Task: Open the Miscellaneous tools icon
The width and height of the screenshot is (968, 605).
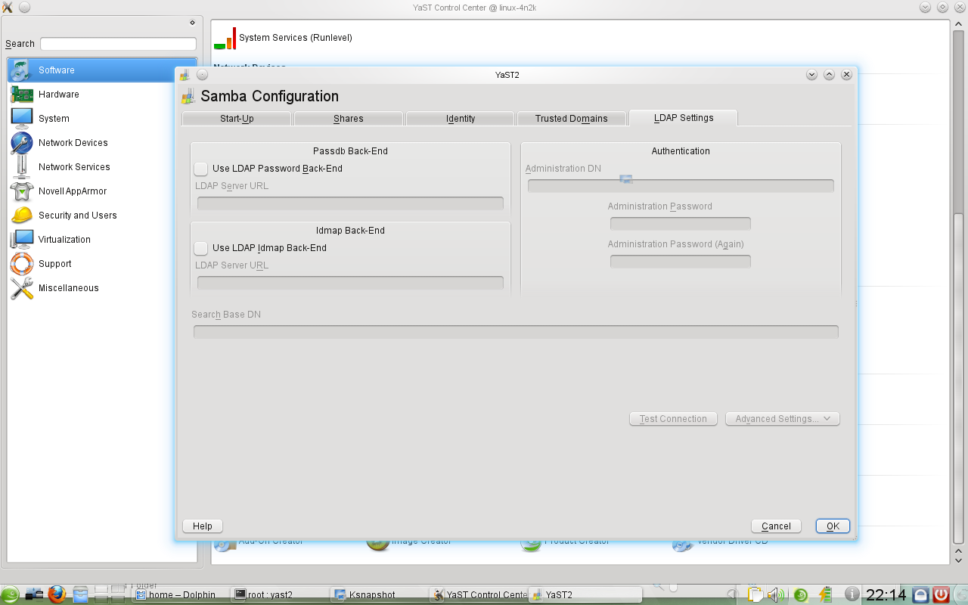Action: coord(21,288)
